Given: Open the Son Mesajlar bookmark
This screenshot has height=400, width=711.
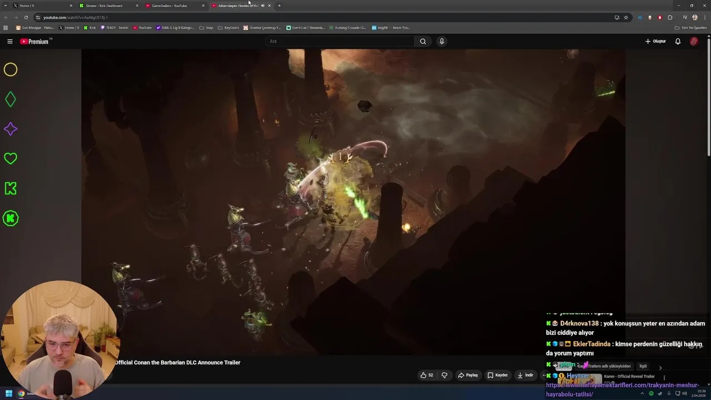Looking at the screenshot, I should click(x=35, y=27).
